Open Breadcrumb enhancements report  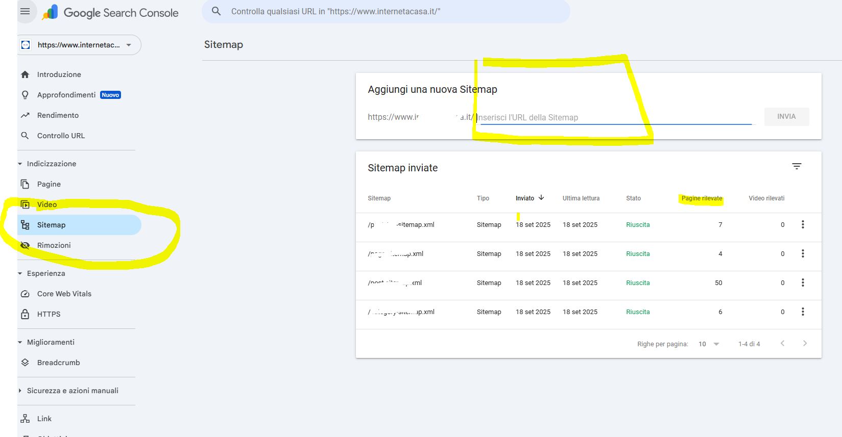(58, 363)
